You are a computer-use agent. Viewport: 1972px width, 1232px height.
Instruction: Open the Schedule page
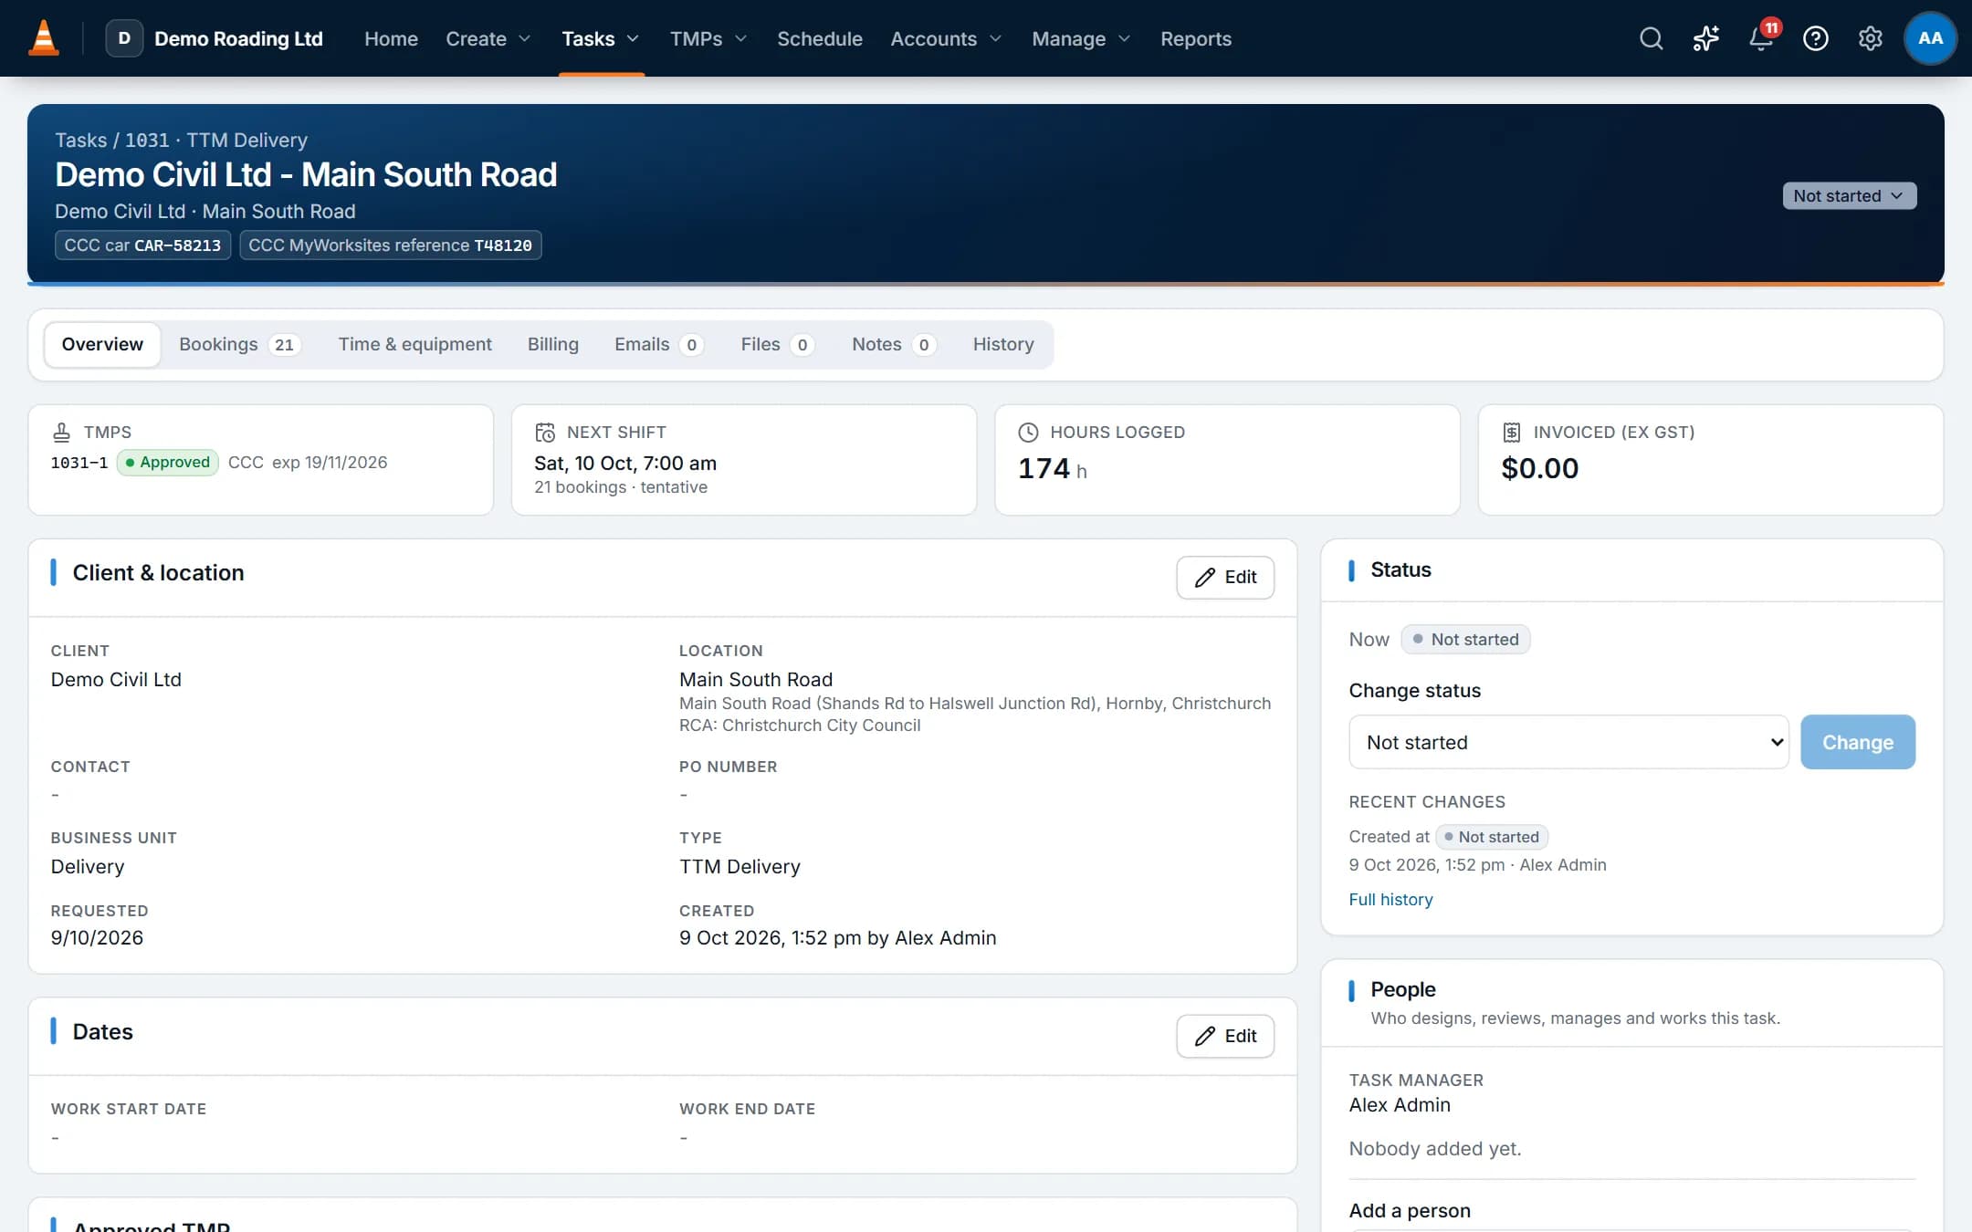(x=819, y=38)
